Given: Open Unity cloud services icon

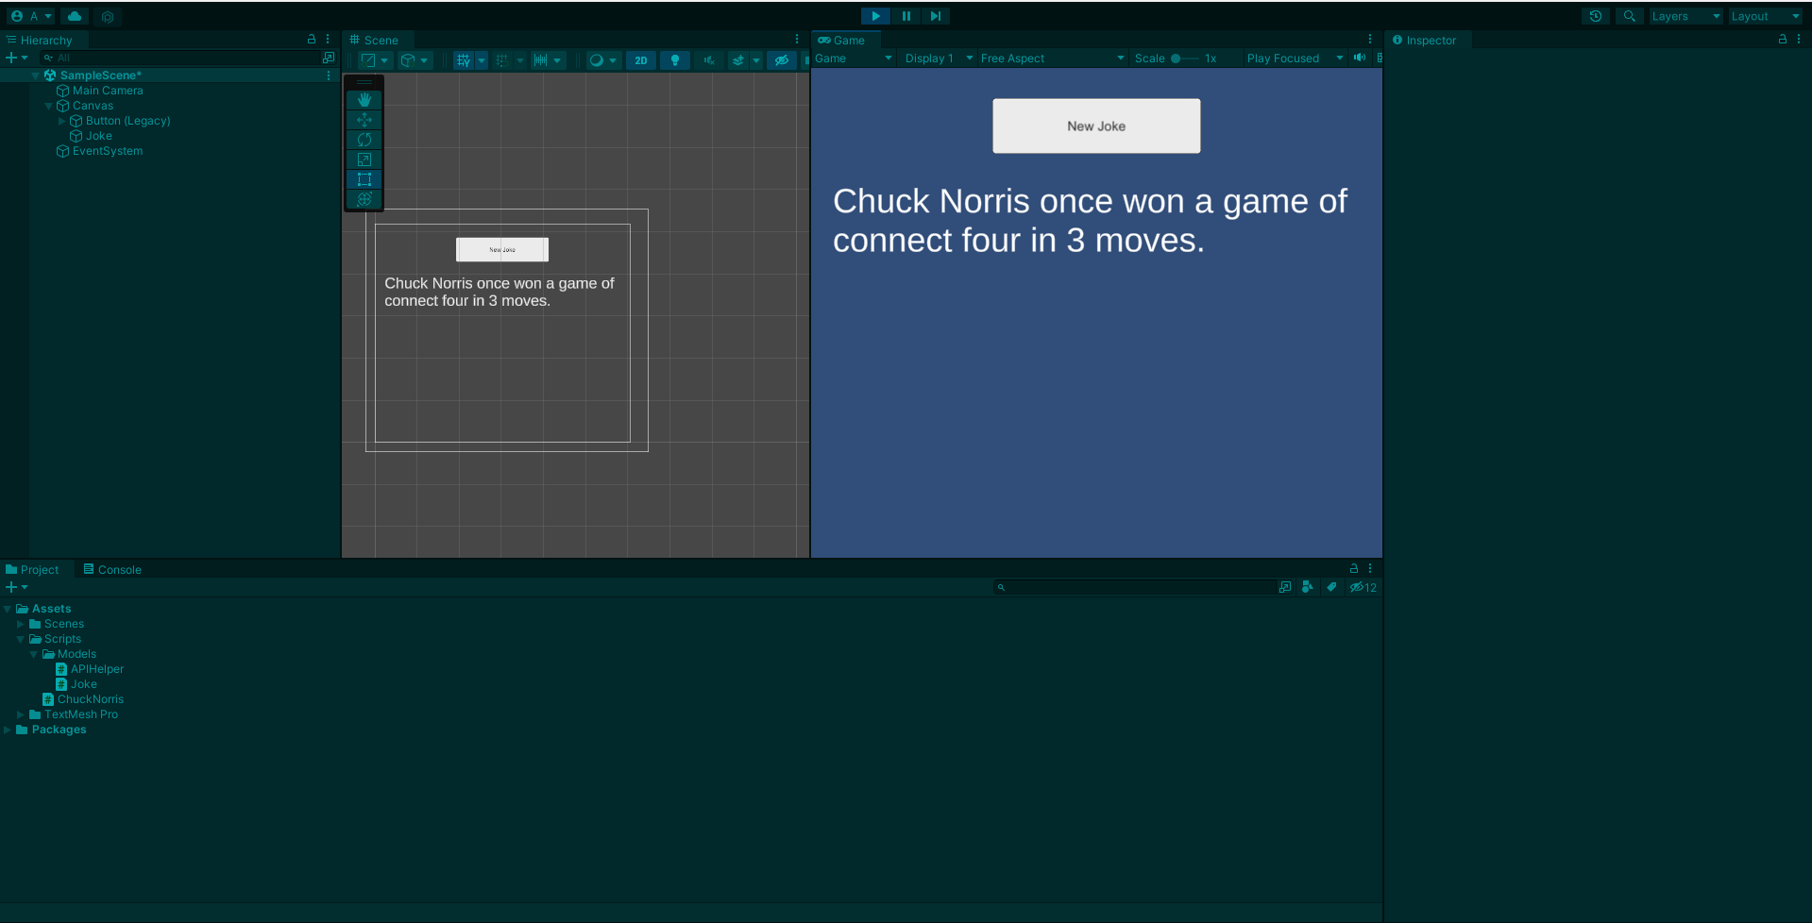Looking at the screenshot, I should [75, 16].
